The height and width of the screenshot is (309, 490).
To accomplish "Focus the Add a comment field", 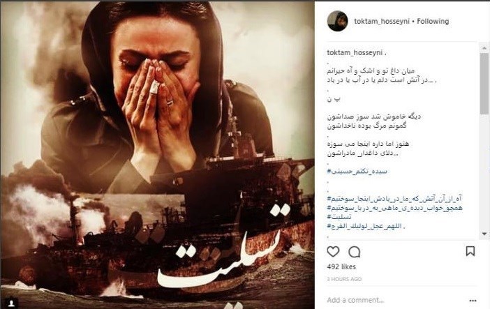I will click(396, 300).
